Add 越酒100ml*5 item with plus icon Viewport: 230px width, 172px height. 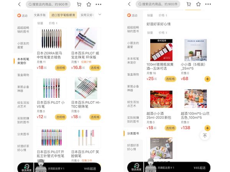pyautogui.click(x=207, y=128)
